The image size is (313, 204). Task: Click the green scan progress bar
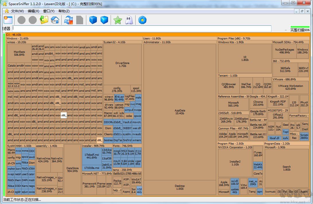[x=300, y=27]
